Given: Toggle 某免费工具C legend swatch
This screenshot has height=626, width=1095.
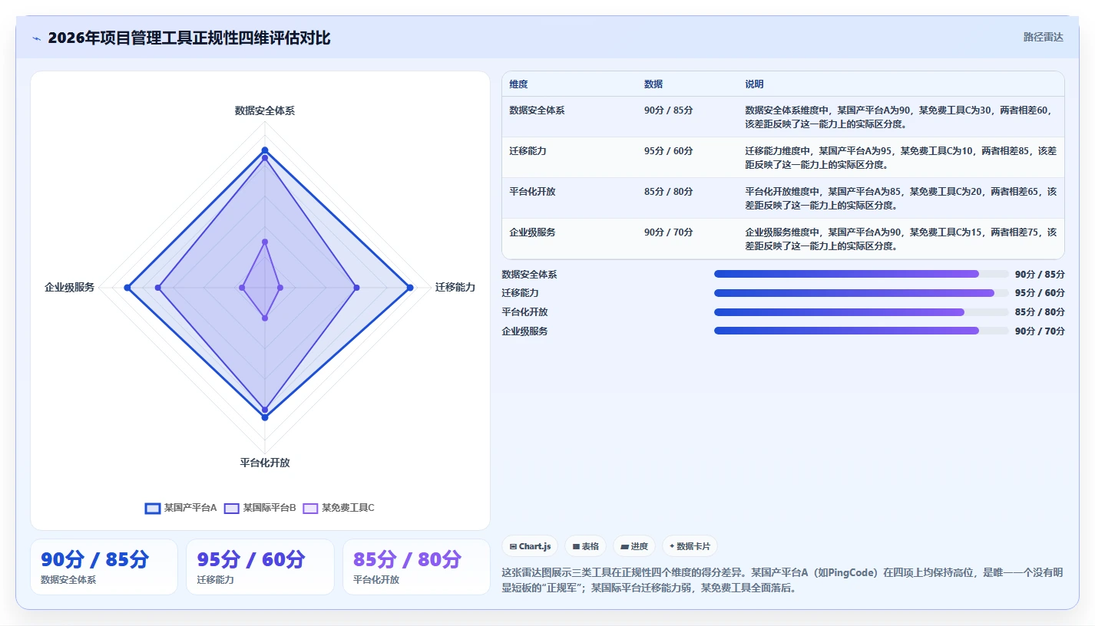Looking at the screenshot, I should click(310, 508).
